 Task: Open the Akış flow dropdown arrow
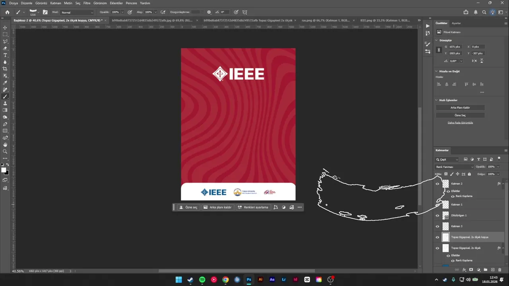pyautogui.click(x=155, y=12)
